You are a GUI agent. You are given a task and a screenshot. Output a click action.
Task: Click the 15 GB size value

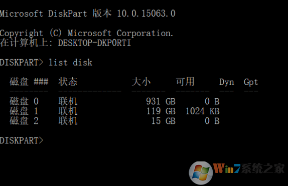[x=163, y=121]
